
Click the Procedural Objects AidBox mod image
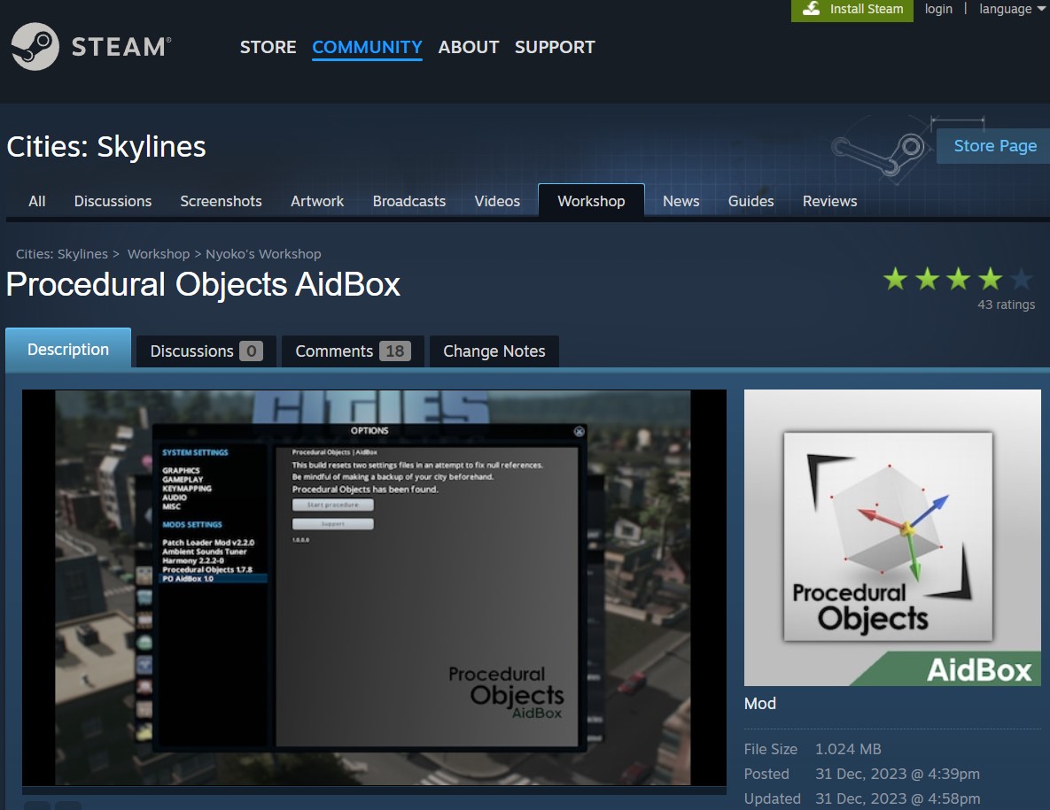click(x=892, y=537)
